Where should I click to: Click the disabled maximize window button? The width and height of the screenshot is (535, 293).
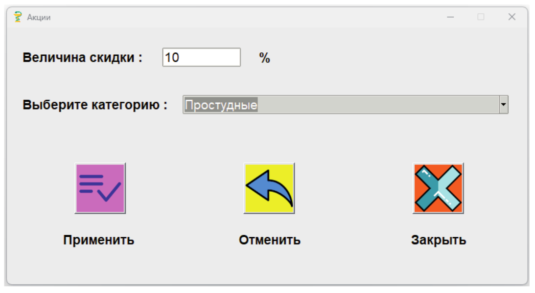pos(481,17)
